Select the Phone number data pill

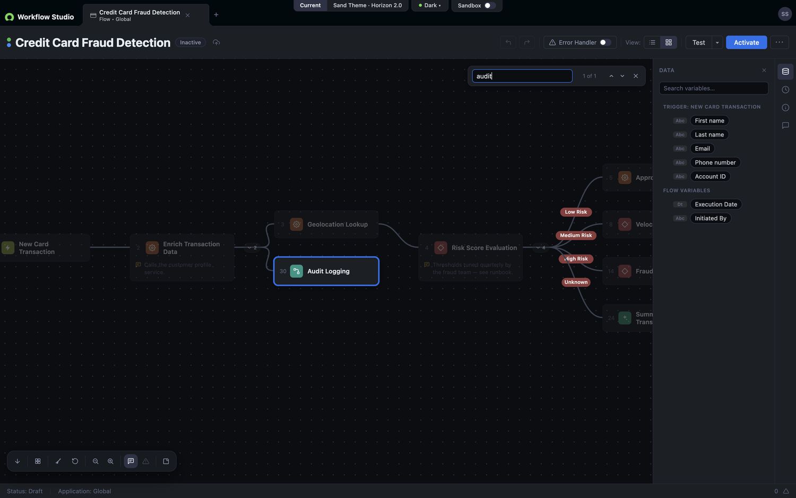pyautogui.click(x=715, y=162)
